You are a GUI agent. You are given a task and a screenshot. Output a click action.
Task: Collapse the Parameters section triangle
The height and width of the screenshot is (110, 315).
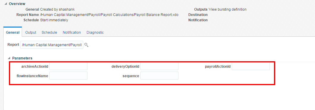click(x=9, y=58)
